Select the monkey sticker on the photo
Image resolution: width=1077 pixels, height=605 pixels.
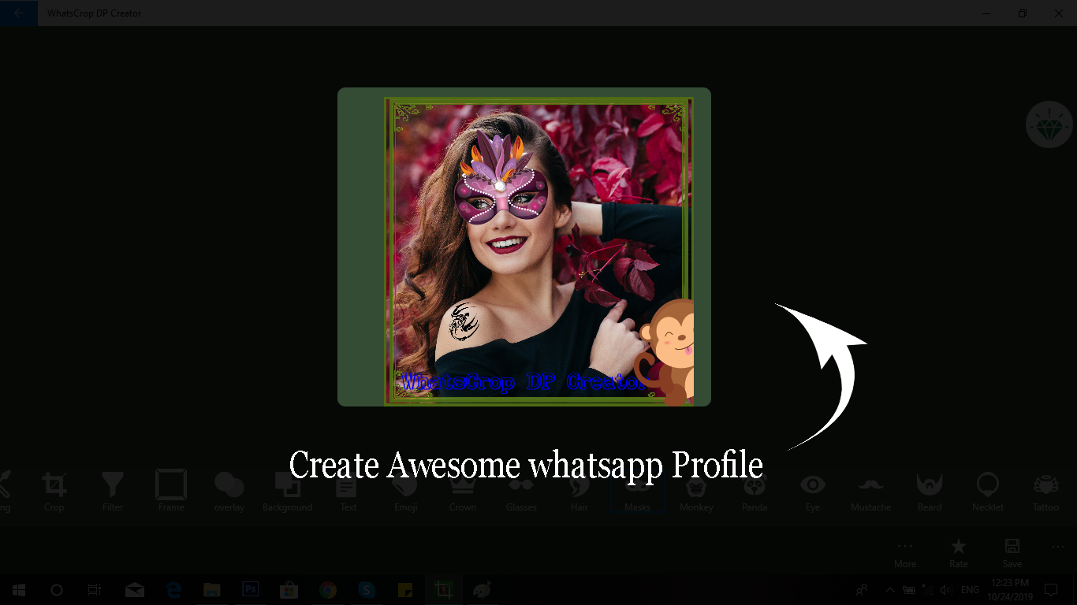coord(665,352)
